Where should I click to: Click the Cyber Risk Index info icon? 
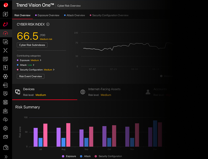47,24
